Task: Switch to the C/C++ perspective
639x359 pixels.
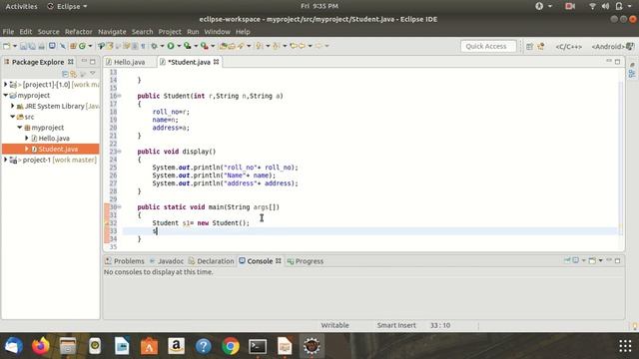Action: pos(569,47)
